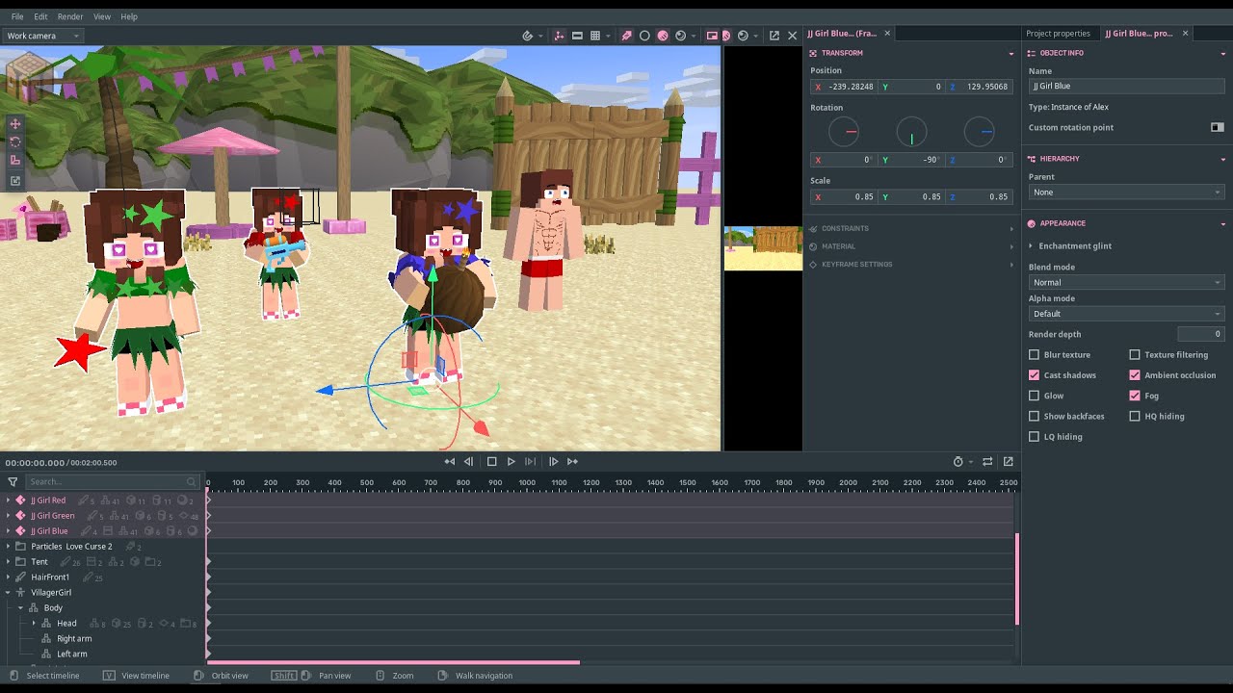Open the Alpha mode dropdown
Screen dimensions: 1233x693
click(1126, 314)
